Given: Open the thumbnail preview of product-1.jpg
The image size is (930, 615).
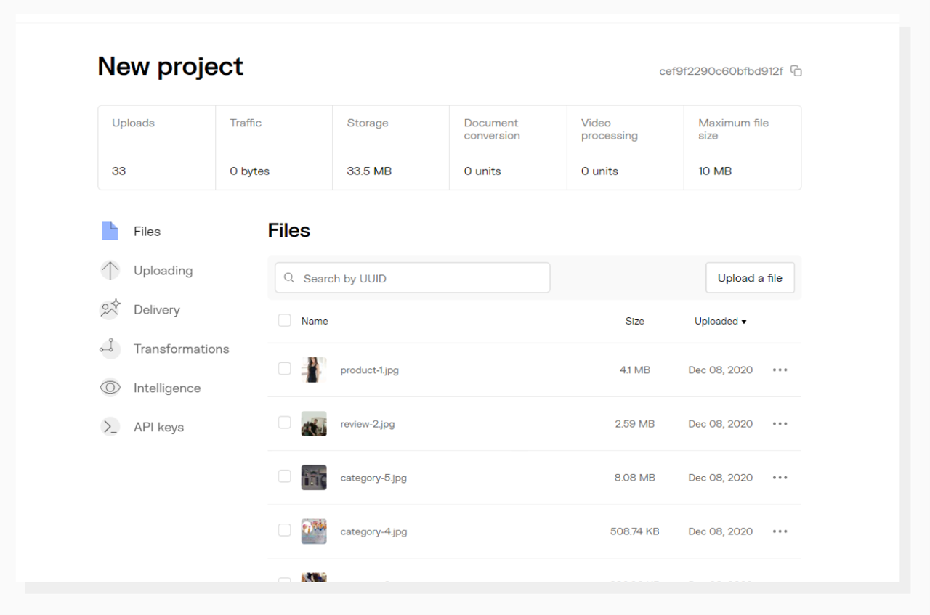Looking at the screenshot, I should point(314,370).
